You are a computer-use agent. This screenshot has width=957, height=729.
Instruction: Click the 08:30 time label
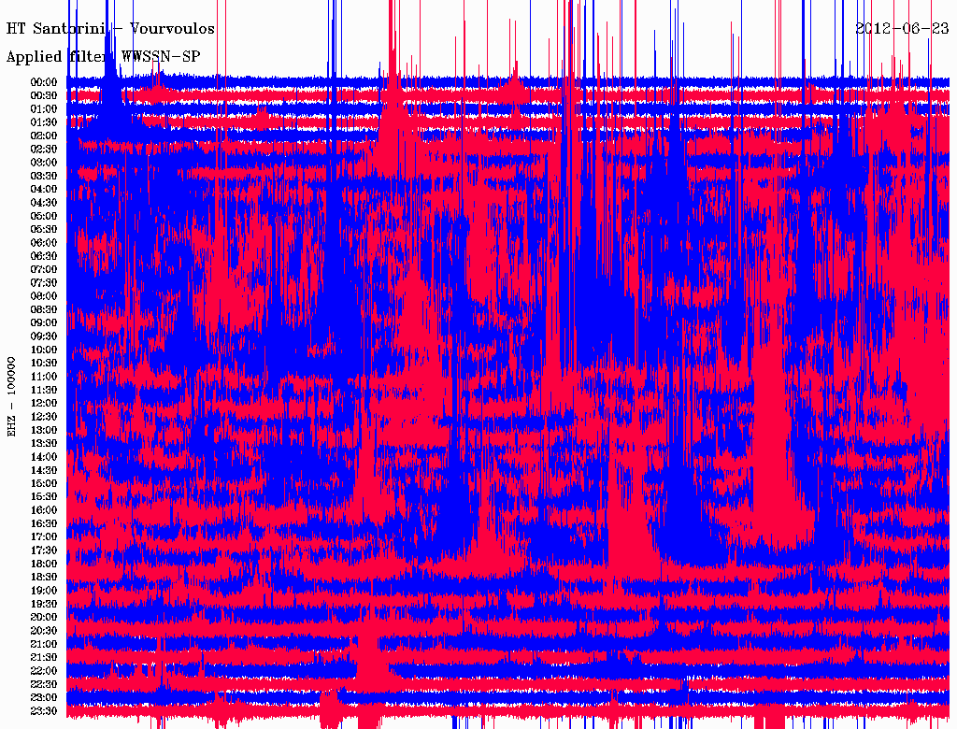click(44, 309)
